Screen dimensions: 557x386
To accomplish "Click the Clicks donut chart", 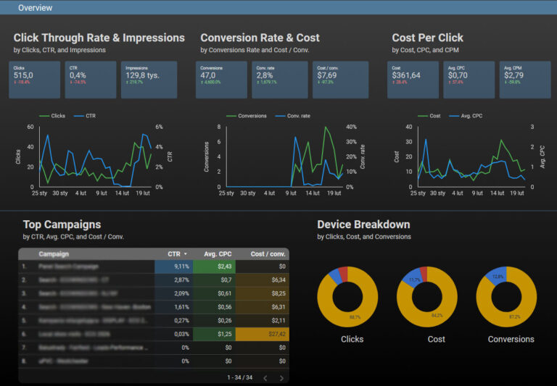I will click(x=347, y=297).
